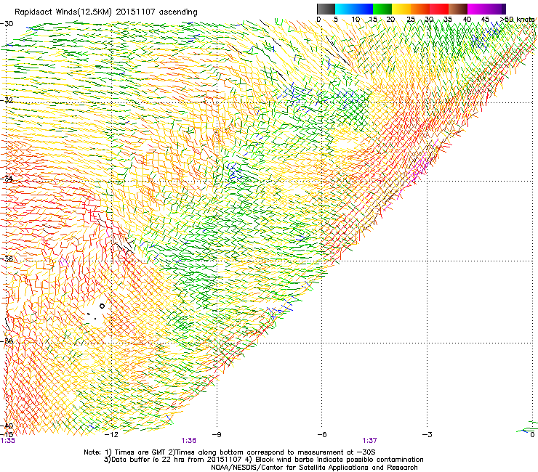Screen dimensions: 538x472
Task: Click the purple '1:35' time label
Action: pos(7,441)
